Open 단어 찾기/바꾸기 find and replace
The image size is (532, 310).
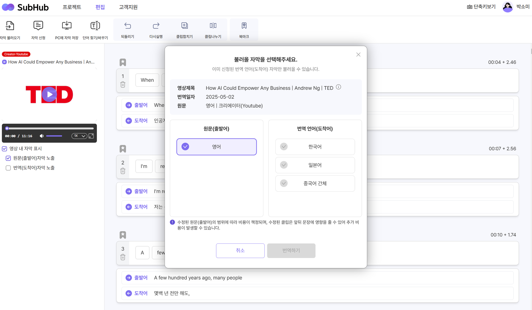click(x=95, y=26)
